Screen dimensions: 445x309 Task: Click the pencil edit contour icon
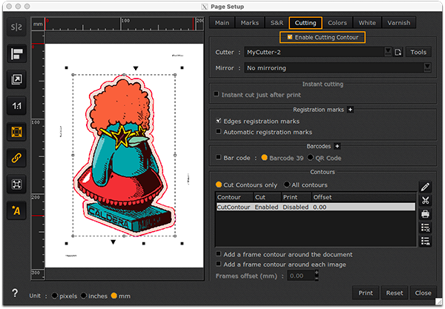click(x=425, y=187)
